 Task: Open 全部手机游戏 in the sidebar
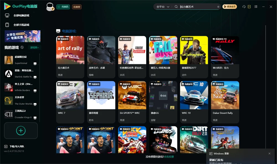(x=21, y=25)
